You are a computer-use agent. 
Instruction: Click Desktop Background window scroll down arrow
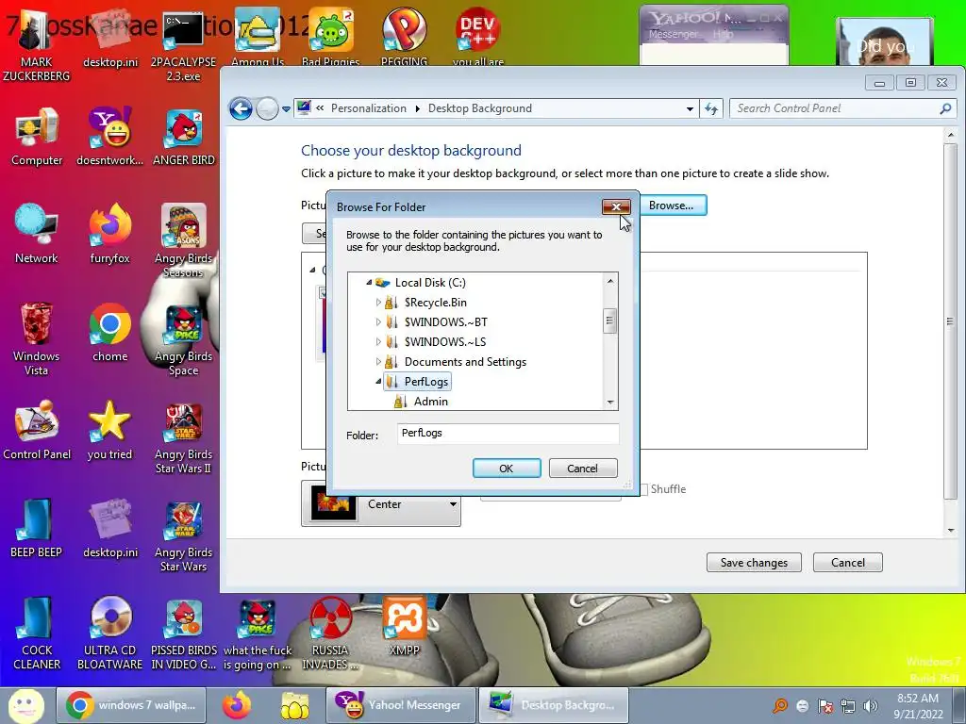(x=951, y=530)
